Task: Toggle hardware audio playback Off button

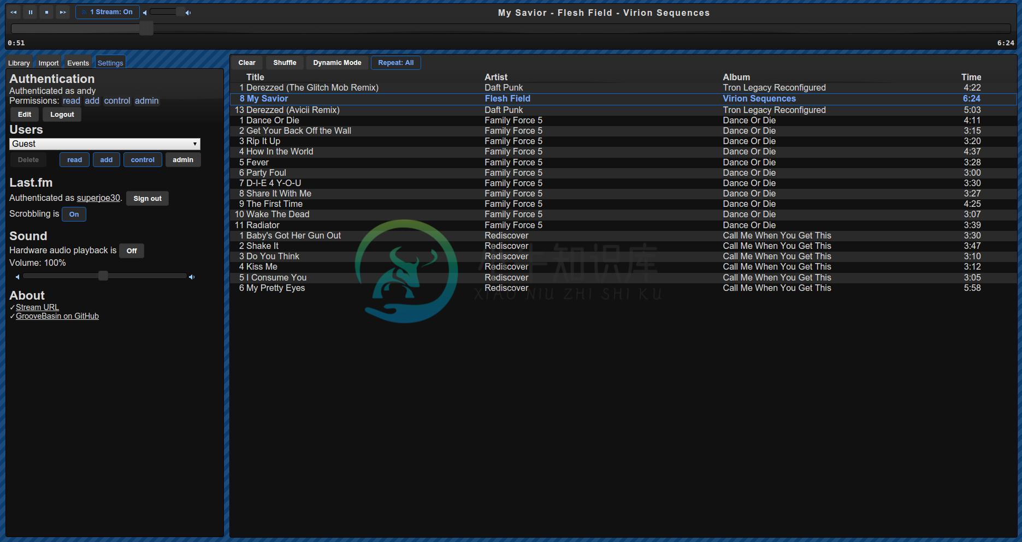Action: click(132, 251)
